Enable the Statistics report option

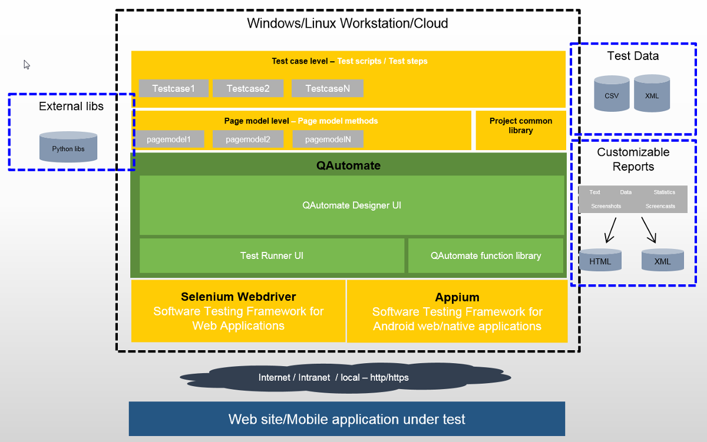[664, 192]
